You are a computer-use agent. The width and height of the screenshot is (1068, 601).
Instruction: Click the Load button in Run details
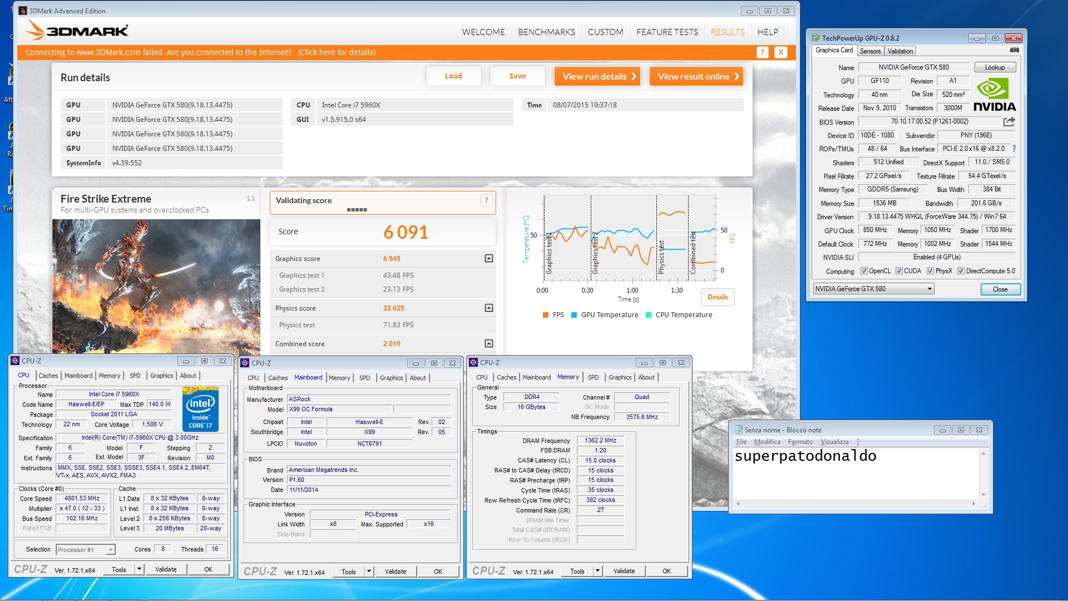(x=453, y=76)
